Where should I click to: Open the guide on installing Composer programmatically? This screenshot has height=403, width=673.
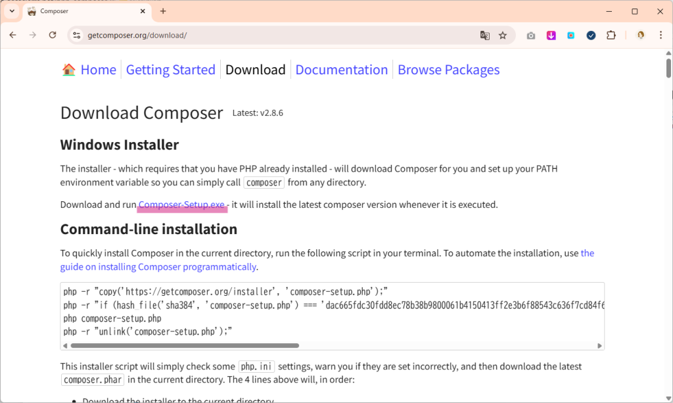coord(158,267)
